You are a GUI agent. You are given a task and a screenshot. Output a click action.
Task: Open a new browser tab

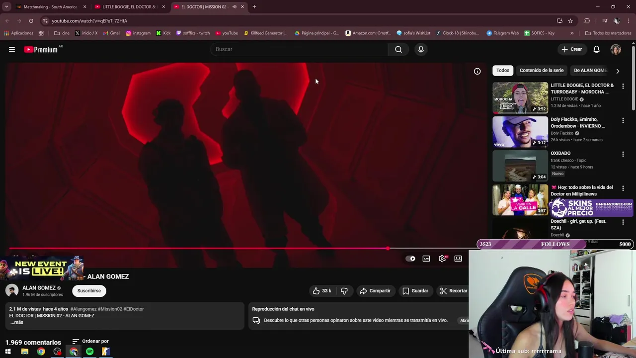tap(254, 7)
